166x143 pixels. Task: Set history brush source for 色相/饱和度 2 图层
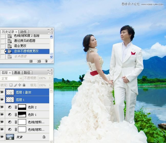pyautogui.click(x=3, y=36)
